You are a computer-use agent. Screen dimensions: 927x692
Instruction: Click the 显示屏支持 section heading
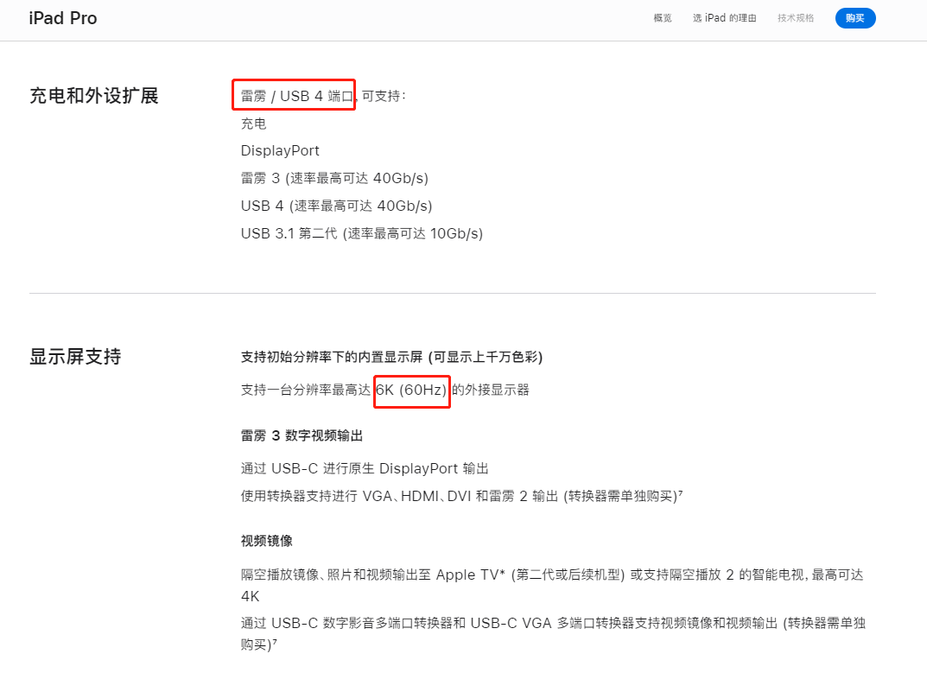tap(76, 356)
